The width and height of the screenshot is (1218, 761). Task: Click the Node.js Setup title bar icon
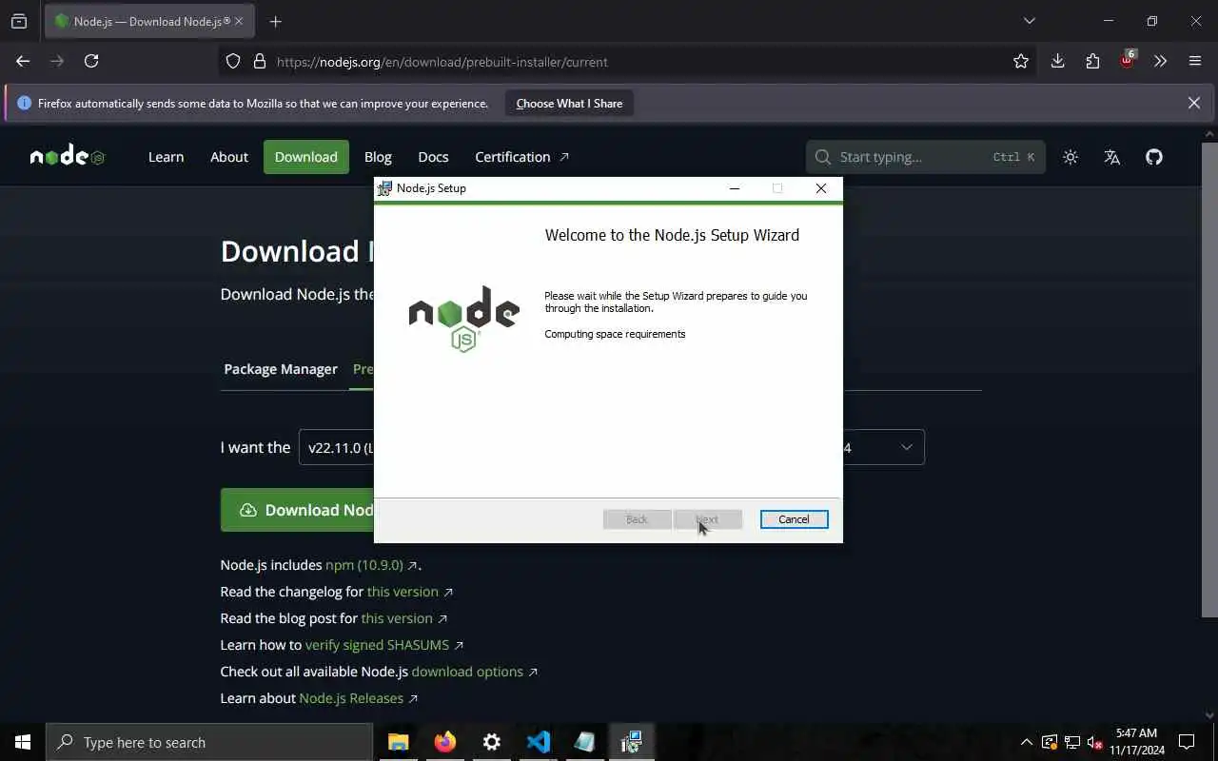384,188
